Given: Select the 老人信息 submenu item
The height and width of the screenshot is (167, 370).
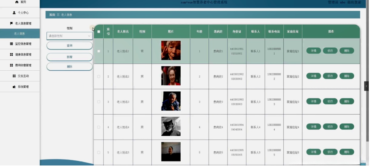Looking at the screenshot, I should [20, 34].
